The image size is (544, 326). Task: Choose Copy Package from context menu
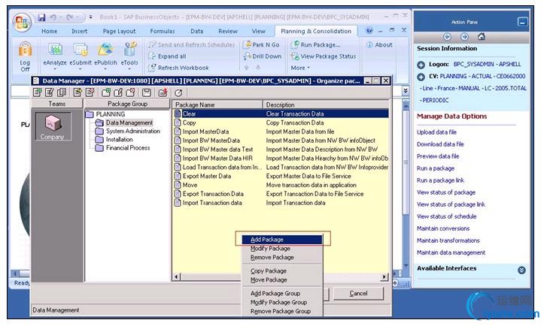[x=281, y=271]
